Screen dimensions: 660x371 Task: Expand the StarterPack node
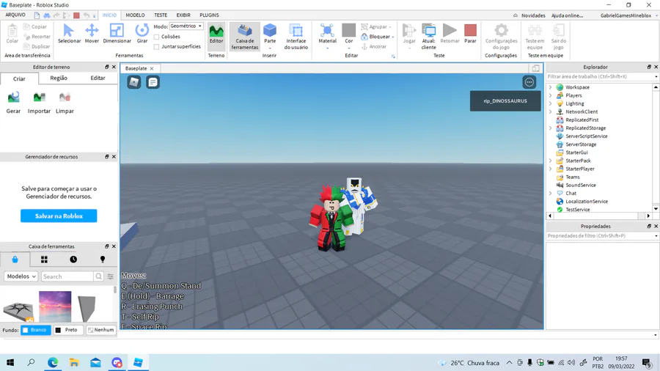(550, 161)
